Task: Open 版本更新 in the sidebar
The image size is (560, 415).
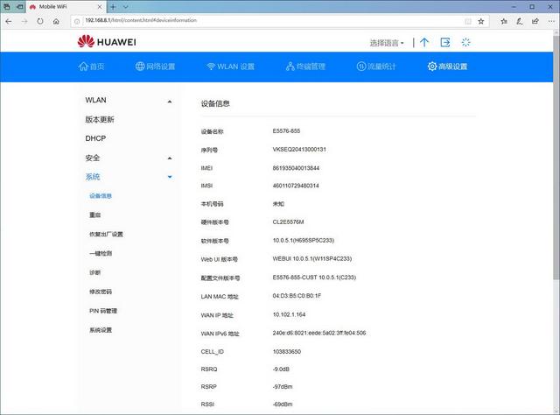Action: click(x=100, y=119)
